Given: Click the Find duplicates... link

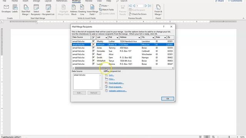Looking at the screenshot, I should pos(116,83).
